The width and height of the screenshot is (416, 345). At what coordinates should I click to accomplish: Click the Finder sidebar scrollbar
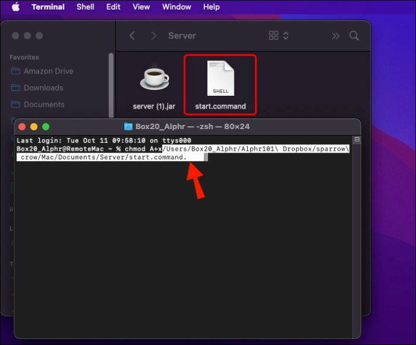(111, 85)
